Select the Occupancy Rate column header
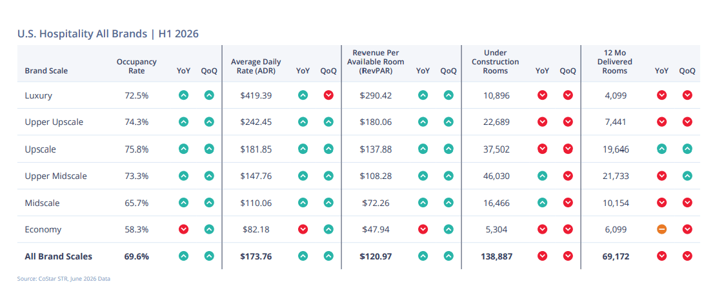724x300 pixels. (x=137, y=66)
